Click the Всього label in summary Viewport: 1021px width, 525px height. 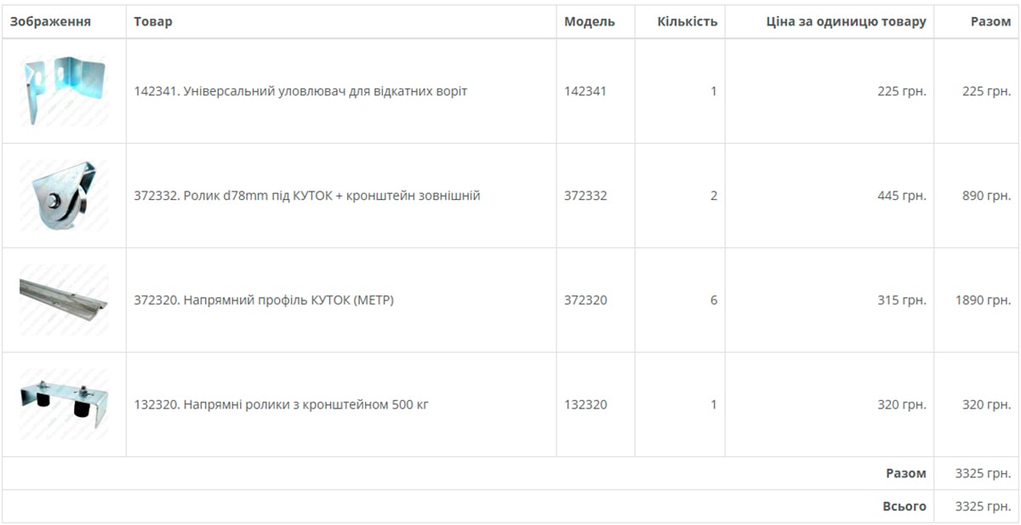tap(904, 506)
